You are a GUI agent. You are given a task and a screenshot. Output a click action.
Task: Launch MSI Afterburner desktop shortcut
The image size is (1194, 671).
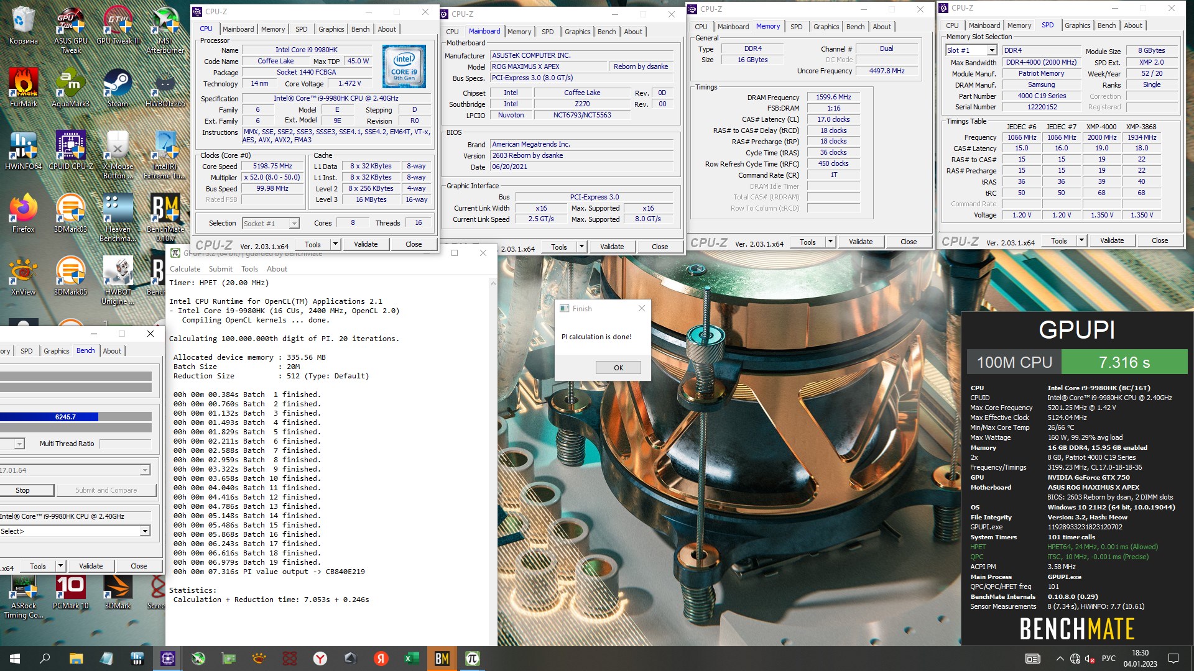(165, 30)
